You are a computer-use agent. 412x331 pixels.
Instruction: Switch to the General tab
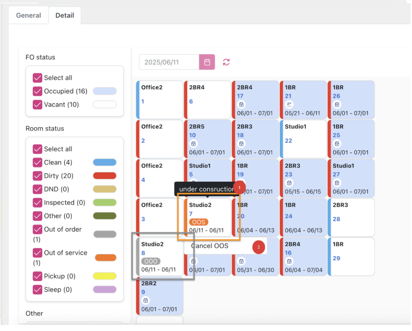click(x=28, y=15)
